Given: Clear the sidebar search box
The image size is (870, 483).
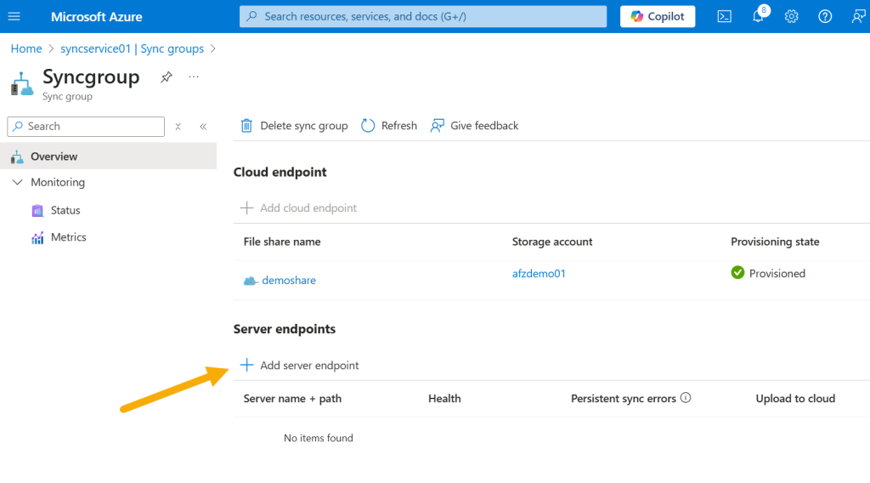Looking at the screenshot, I should (x=178, y=127).
